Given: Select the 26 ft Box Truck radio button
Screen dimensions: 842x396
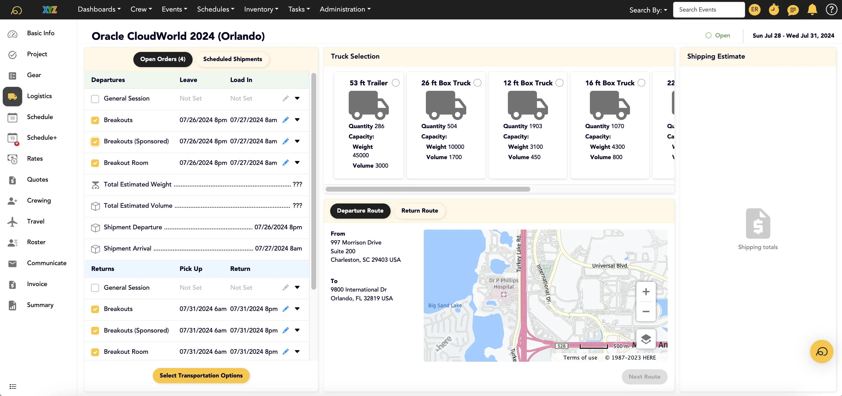Looking at the screenshot, I should pos(477,83).
